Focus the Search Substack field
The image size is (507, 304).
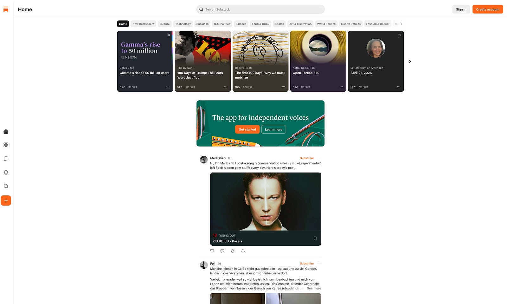(260, 9)
